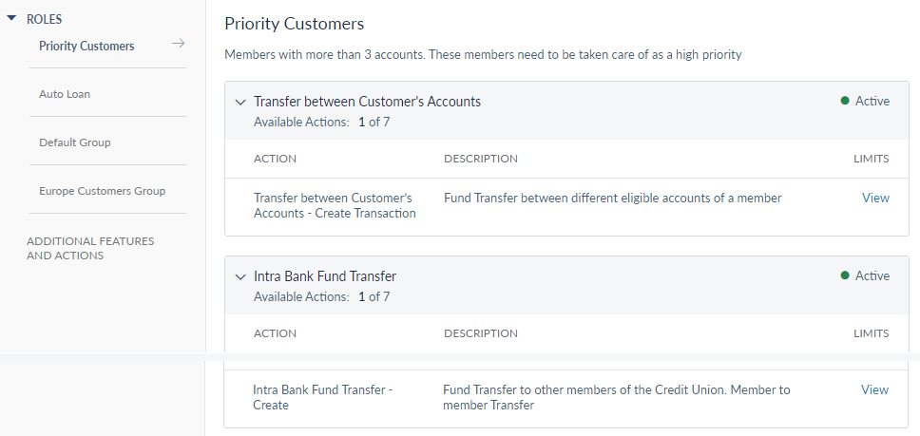Collapse Transfer between Customer's Accounts chevron

(240, 102)
